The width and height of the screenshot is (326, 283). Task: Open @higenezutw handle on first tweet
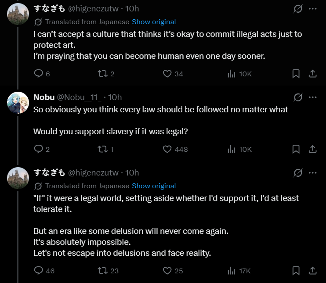pyautogui.click(x=93, y=9)
